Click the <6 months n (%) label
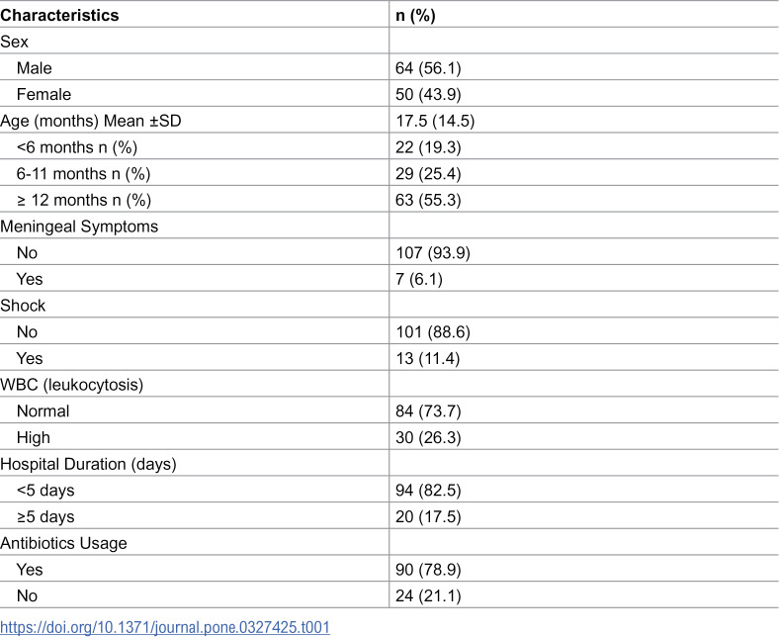The width and height of the screenshot is (779, 637). tap(77, 147)
